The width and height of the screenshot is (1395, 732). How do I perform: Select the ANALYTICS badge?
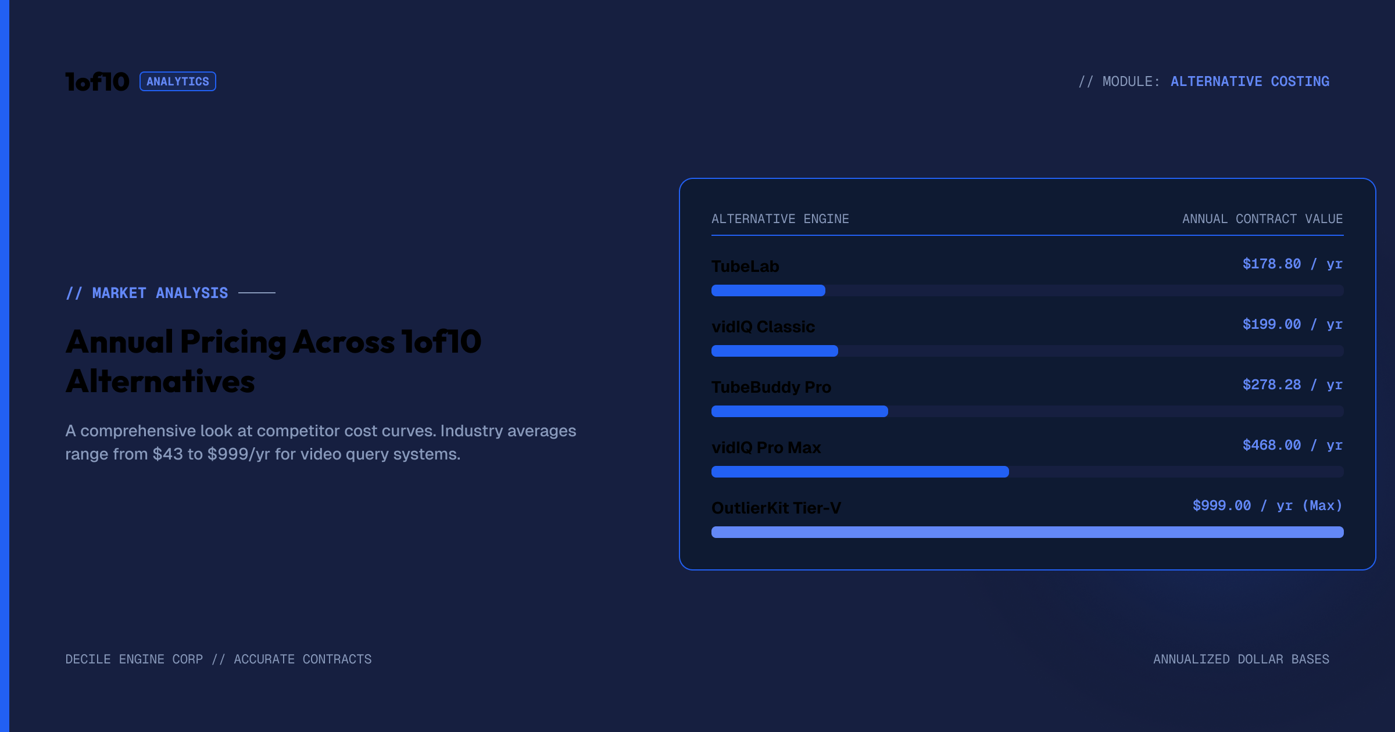(x=178, y=81)
